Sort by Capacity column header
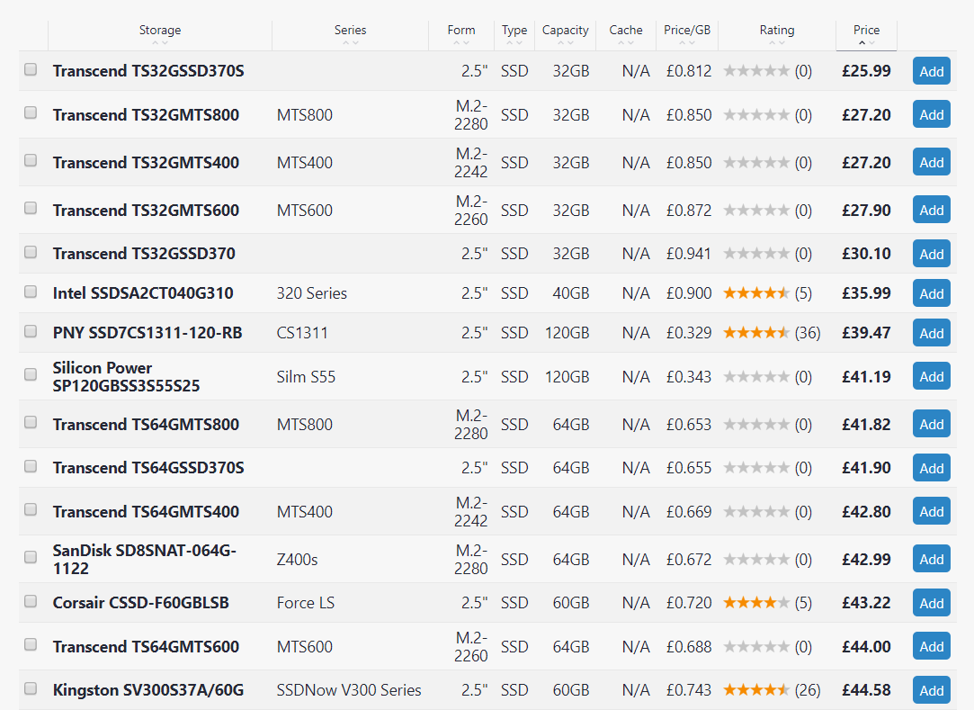Image resolution: width=974 pixels, height=710 pixels. [566, 30]
